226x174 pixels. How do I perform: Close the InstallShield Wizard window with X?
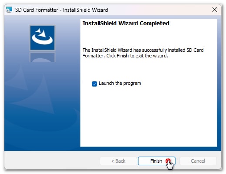[x=215, y=10]
